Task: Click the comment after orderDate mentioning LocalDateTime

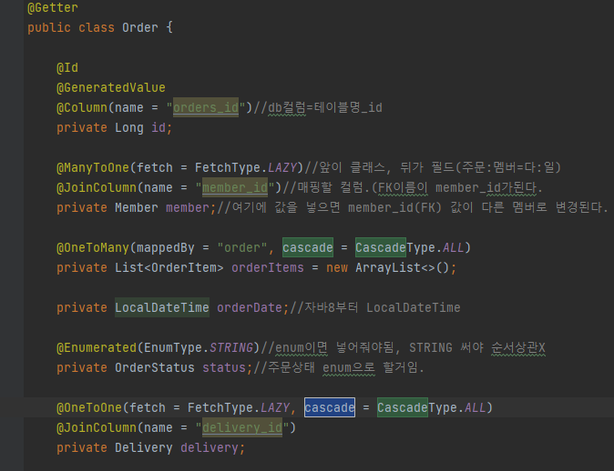Action: pyautogui.click(x=374, y=307)
